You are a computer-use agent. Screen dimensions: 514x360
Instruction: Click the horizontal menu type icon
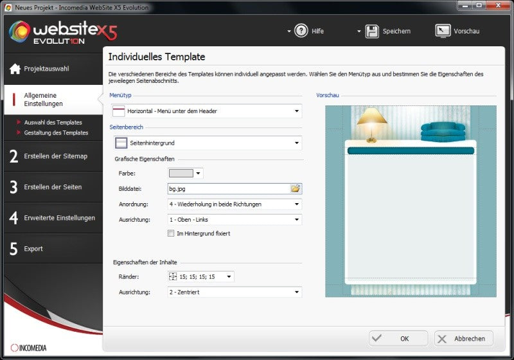point(118,111)
